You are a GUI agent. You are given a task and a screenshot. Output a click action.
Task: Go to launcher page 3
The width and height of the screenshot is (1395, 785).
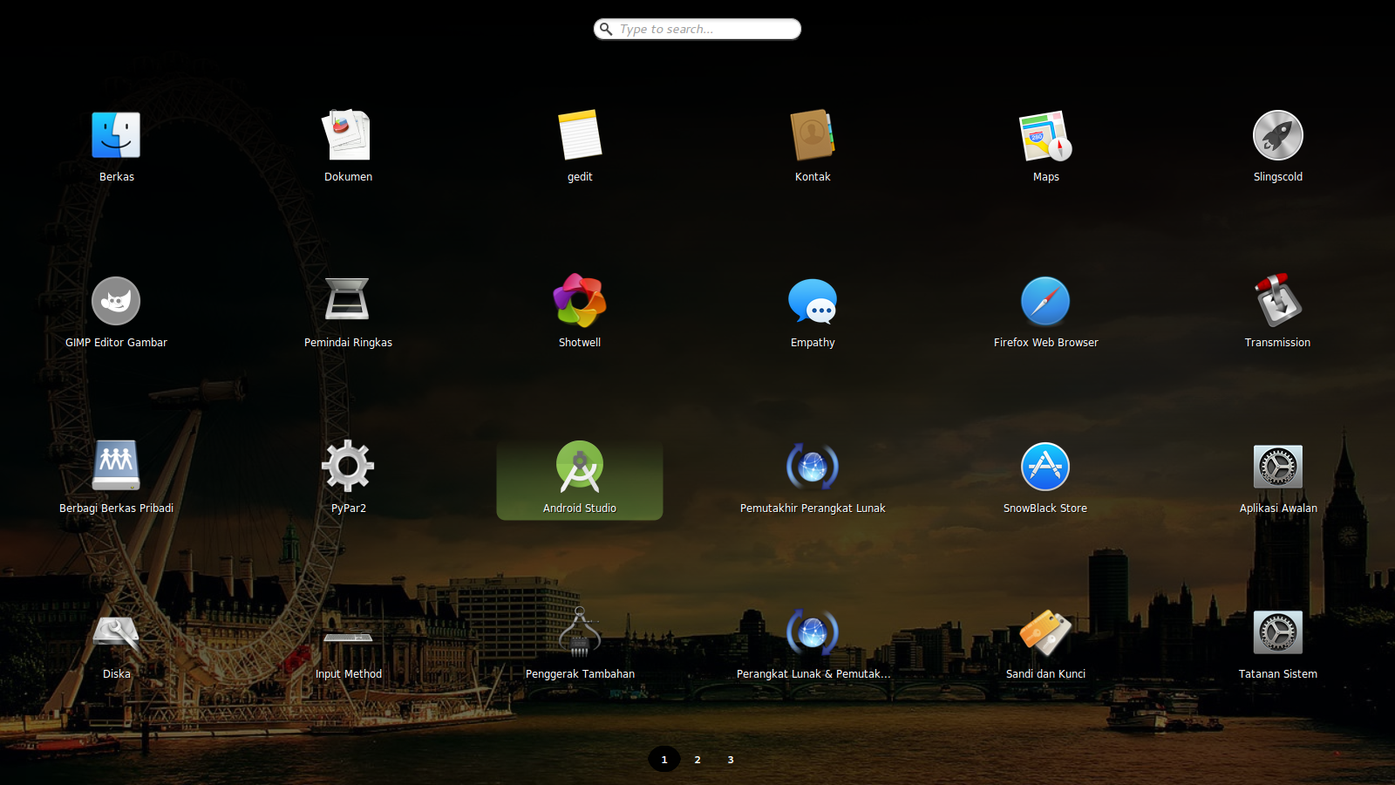click(x=731, y=760)
